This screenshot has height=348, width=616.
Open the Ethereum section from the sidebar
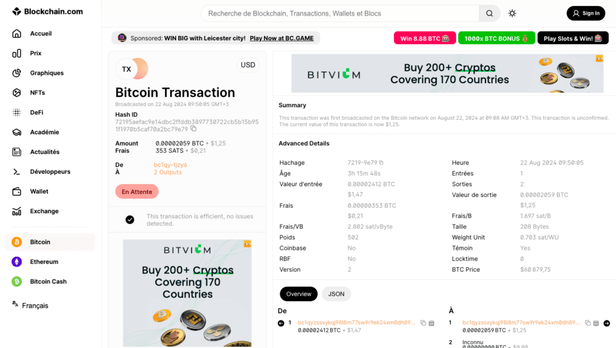coord(17,261)
